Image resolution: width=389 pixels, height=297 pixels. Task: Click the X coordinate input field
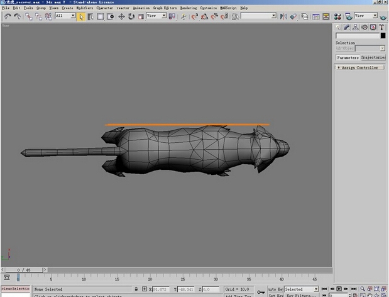coord(161,289)
